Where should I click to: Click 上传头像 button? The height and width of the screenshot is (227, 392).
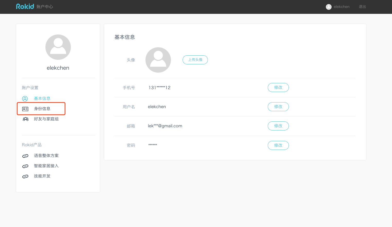(x=195, y=60)
